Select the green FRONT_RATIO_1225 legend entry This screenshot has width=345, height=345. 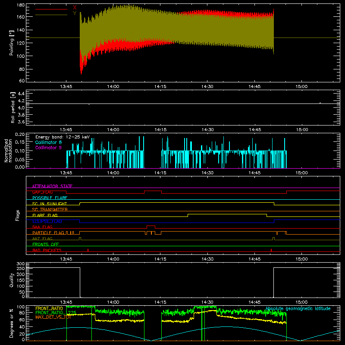point(56,313)
